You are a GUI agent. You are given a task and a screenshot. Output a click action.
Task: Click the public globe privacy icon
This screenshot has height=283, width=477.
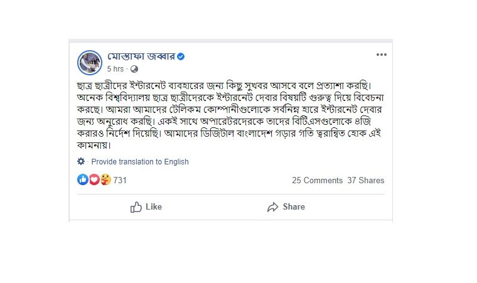[134, 69]
